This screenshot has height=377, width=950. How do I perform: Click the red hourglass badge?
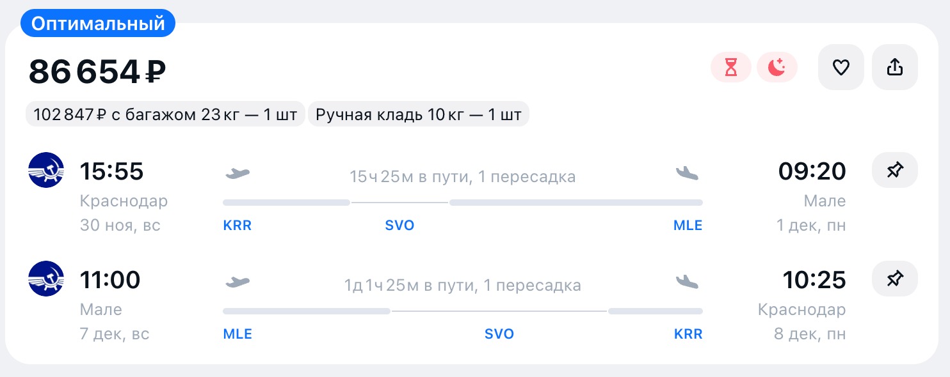[x=731, y=67]
